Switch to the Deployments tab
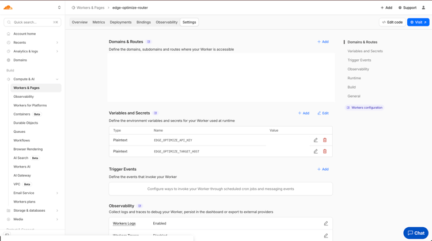 [121, 22]
